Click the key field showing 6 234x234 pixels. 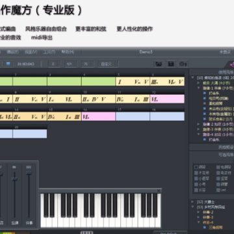(54, 64)
